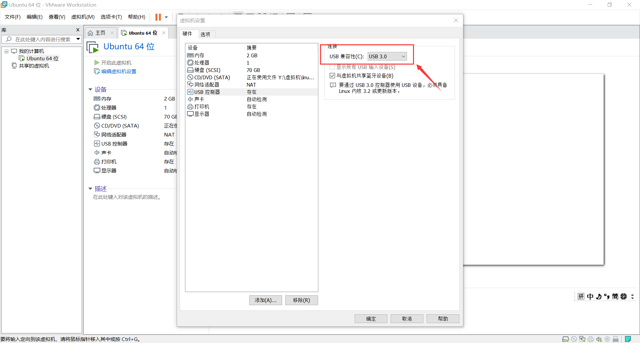Click the Chinese IME indicator in bottom right

(590, 296)
